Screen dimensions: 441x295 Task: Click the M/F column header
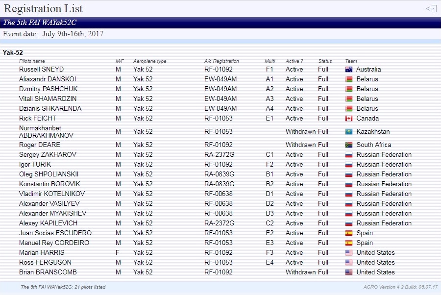click(120, 61)
